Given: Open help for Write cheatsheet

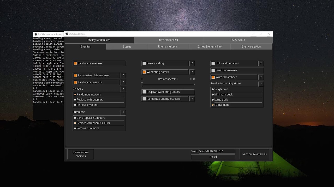Looking at the screenshot, I should (261, 77).
